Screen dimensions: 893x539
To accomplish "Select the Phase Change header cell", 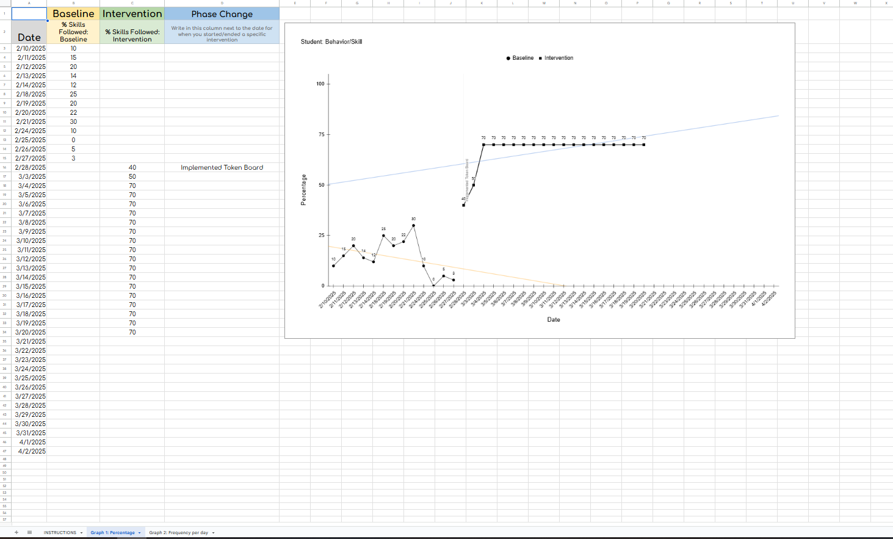I will click(222, 13).
